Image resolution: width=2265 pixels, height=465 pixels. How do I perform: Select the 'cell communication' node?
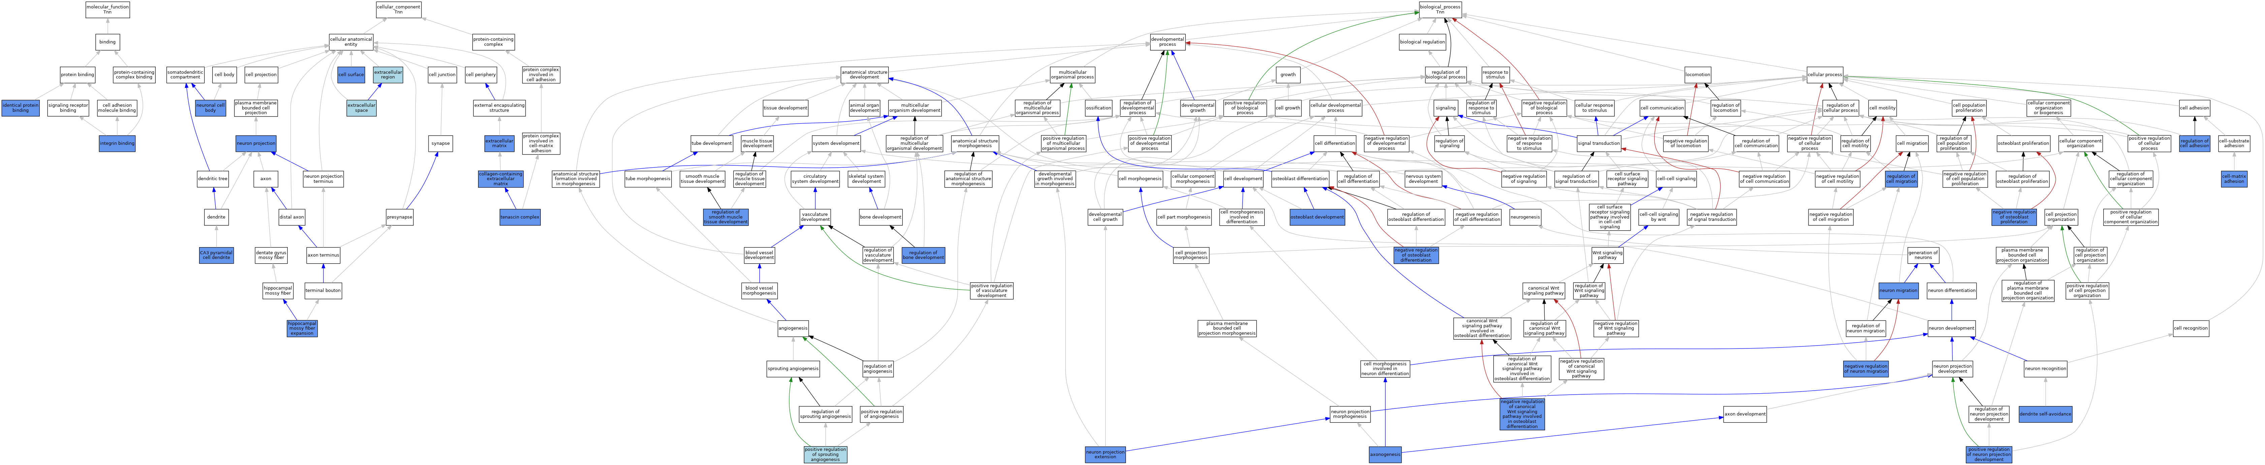click(x=1662, y=108)
